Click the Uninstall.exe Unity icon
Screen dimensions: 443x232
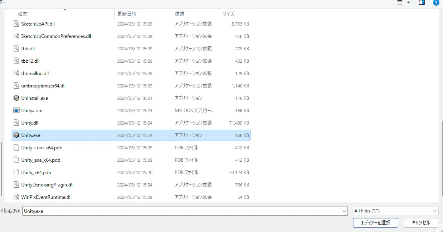click(x=16, y=98)
